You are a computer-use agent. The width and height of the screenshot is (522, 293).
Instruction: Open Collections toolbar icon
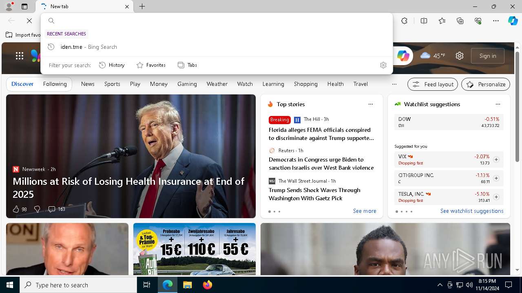coord(460,21)
